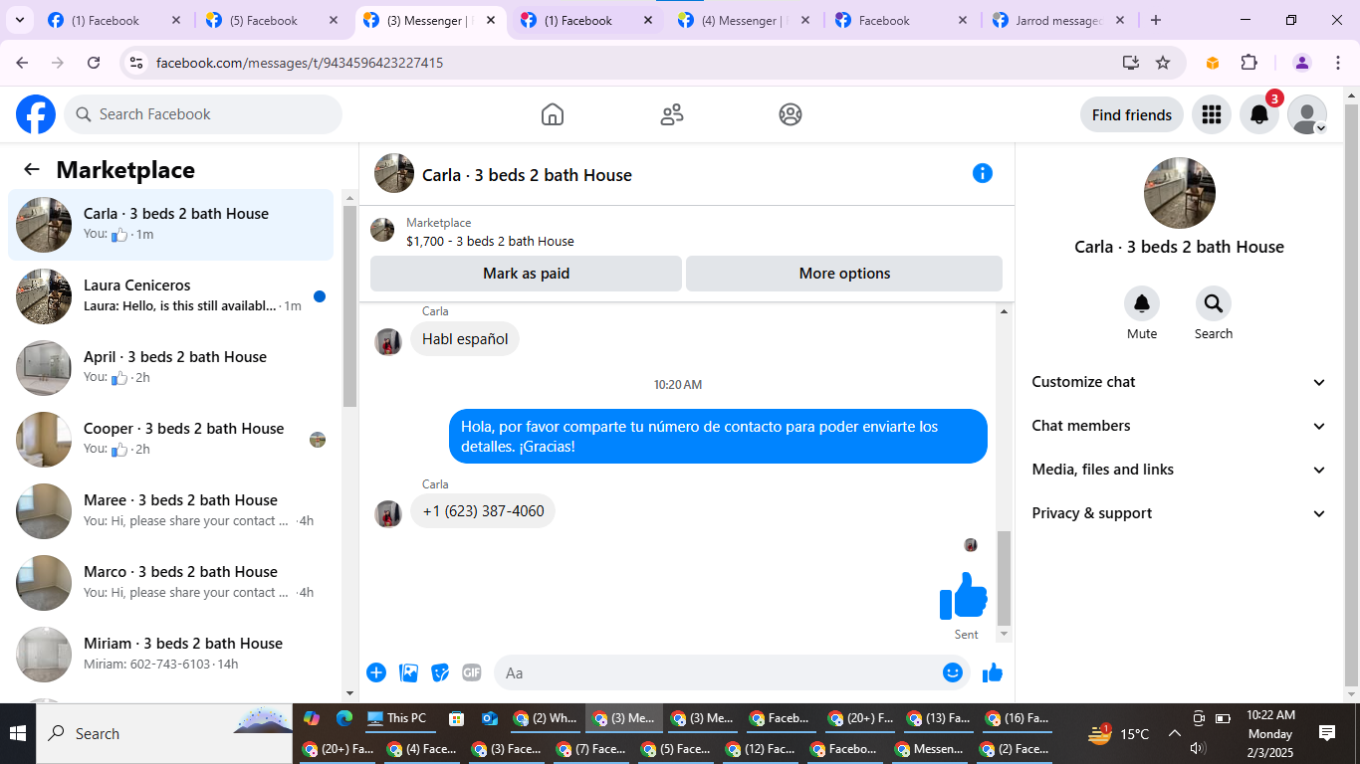This screenshot has width=1360, height=764.
Task: Open the Windows notification center icon
Action: tap(1327, 734)
